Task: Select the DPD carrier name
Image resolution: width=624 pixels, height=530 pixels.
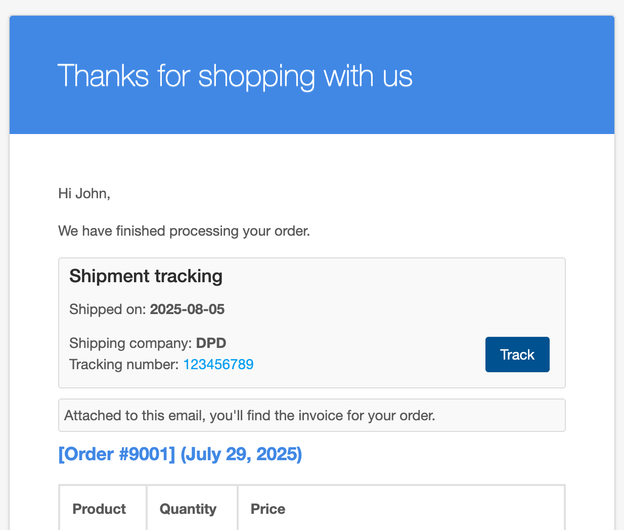Action: click(x=211, y=343)
